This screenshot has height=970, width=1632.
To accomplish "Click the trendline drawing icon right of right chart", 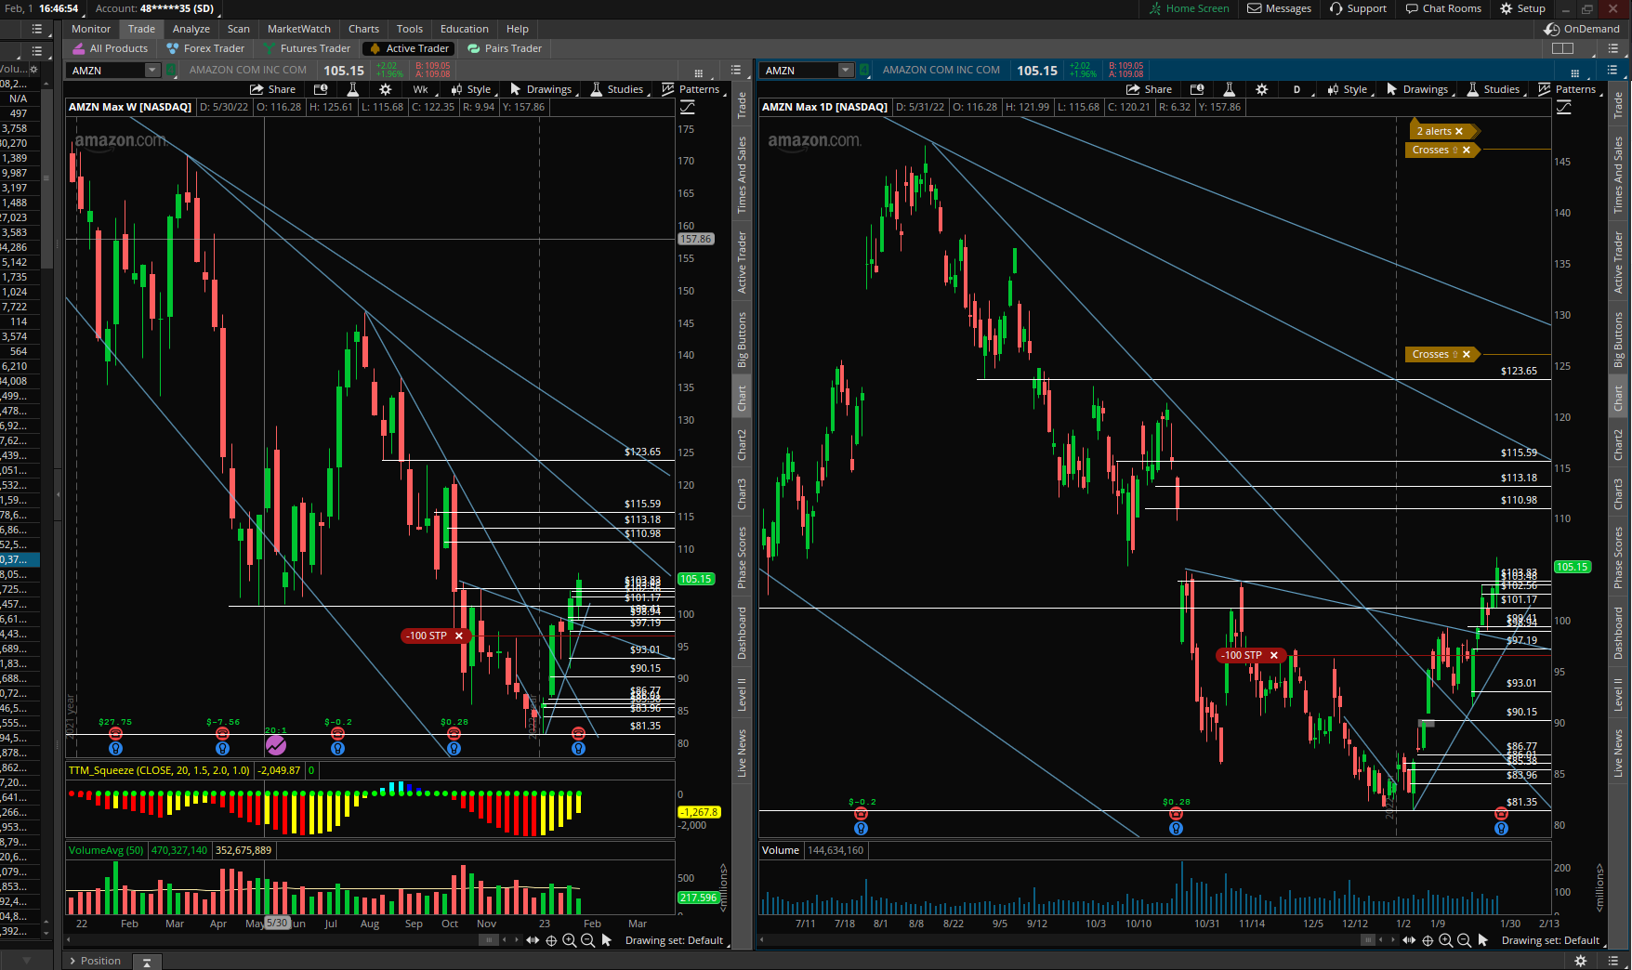I will pyautogui.click(x=1564, y=108).
